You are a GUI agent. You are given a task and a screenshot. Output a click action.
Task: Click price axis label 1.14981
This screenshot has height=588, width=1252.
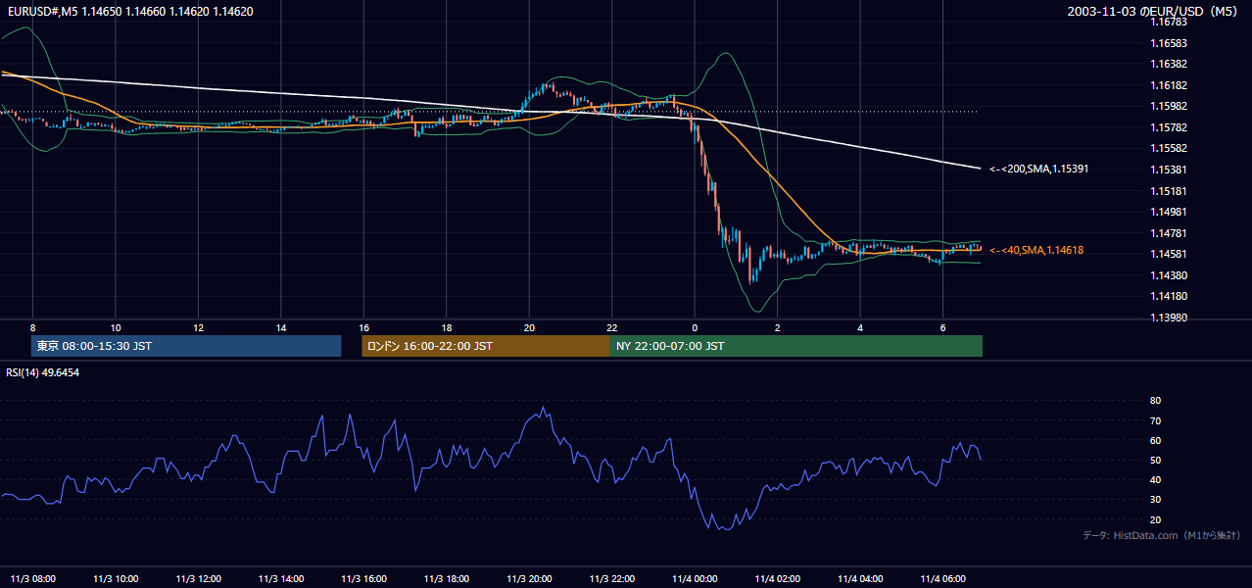(1169, 212)
